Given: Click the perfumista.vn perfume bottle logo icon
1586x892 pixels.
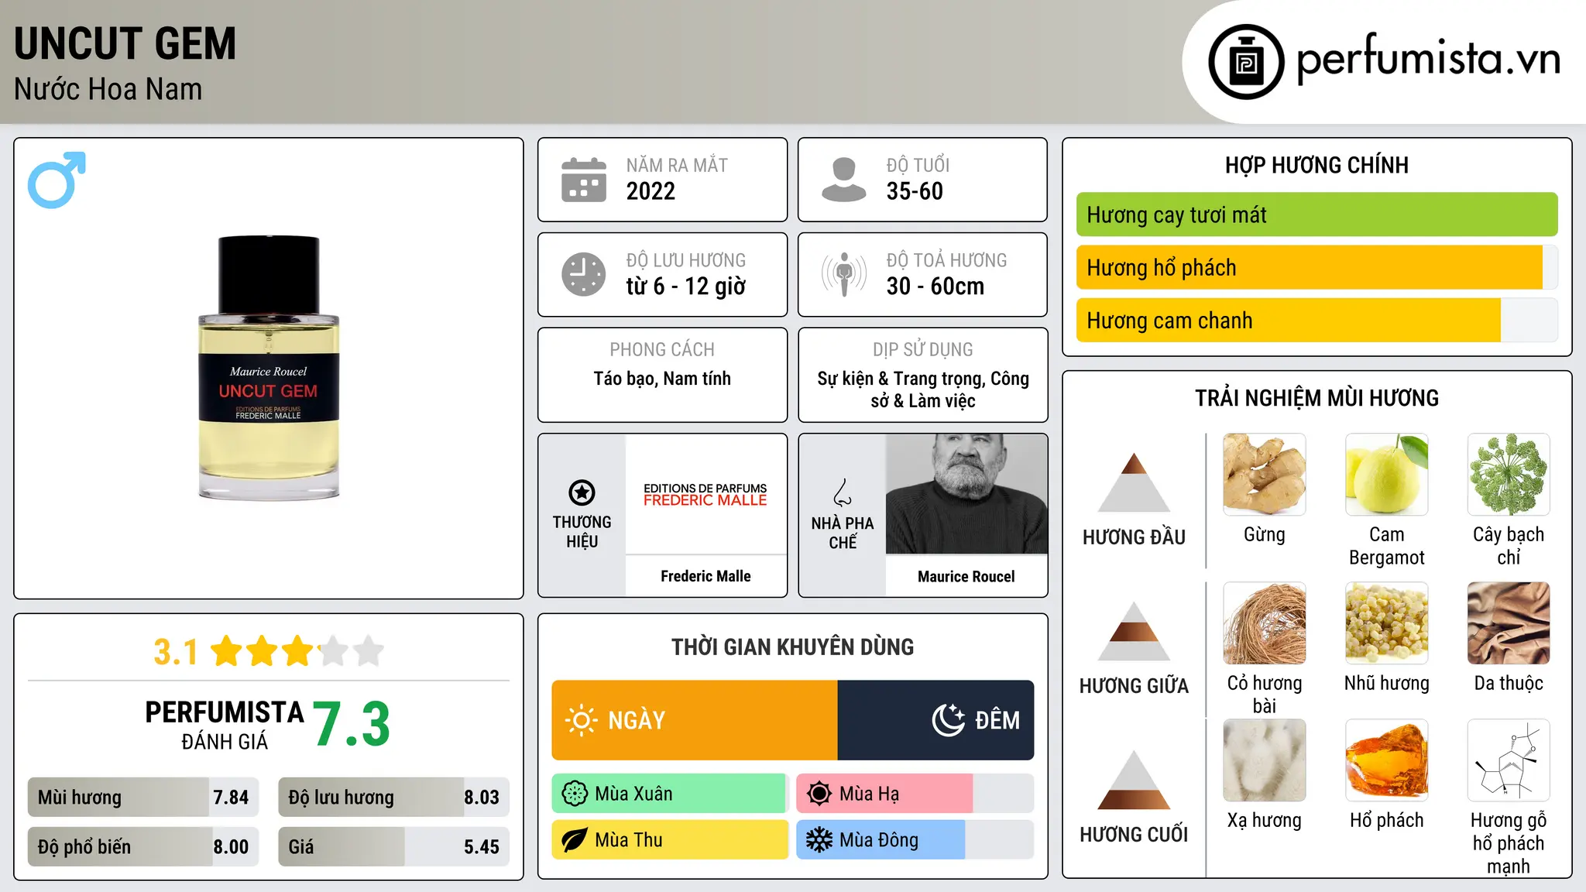Looking at the screenshot, I should pos(1246,62).
